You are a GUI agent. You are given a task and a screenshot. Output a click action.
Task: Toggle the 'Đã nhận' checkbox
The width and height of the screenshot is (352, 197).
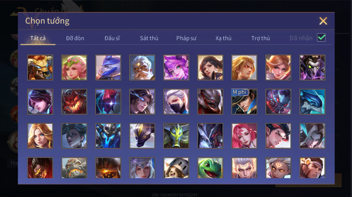pos(321,38)
